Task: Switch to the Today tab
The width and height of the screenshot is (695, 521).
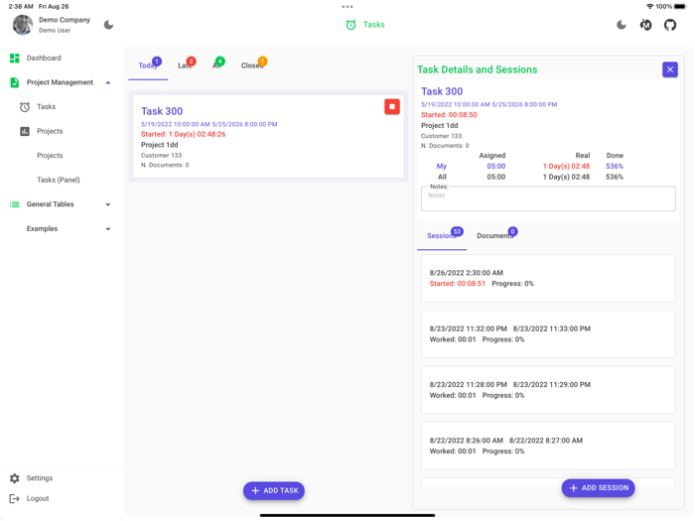Action: coord(148,65)
